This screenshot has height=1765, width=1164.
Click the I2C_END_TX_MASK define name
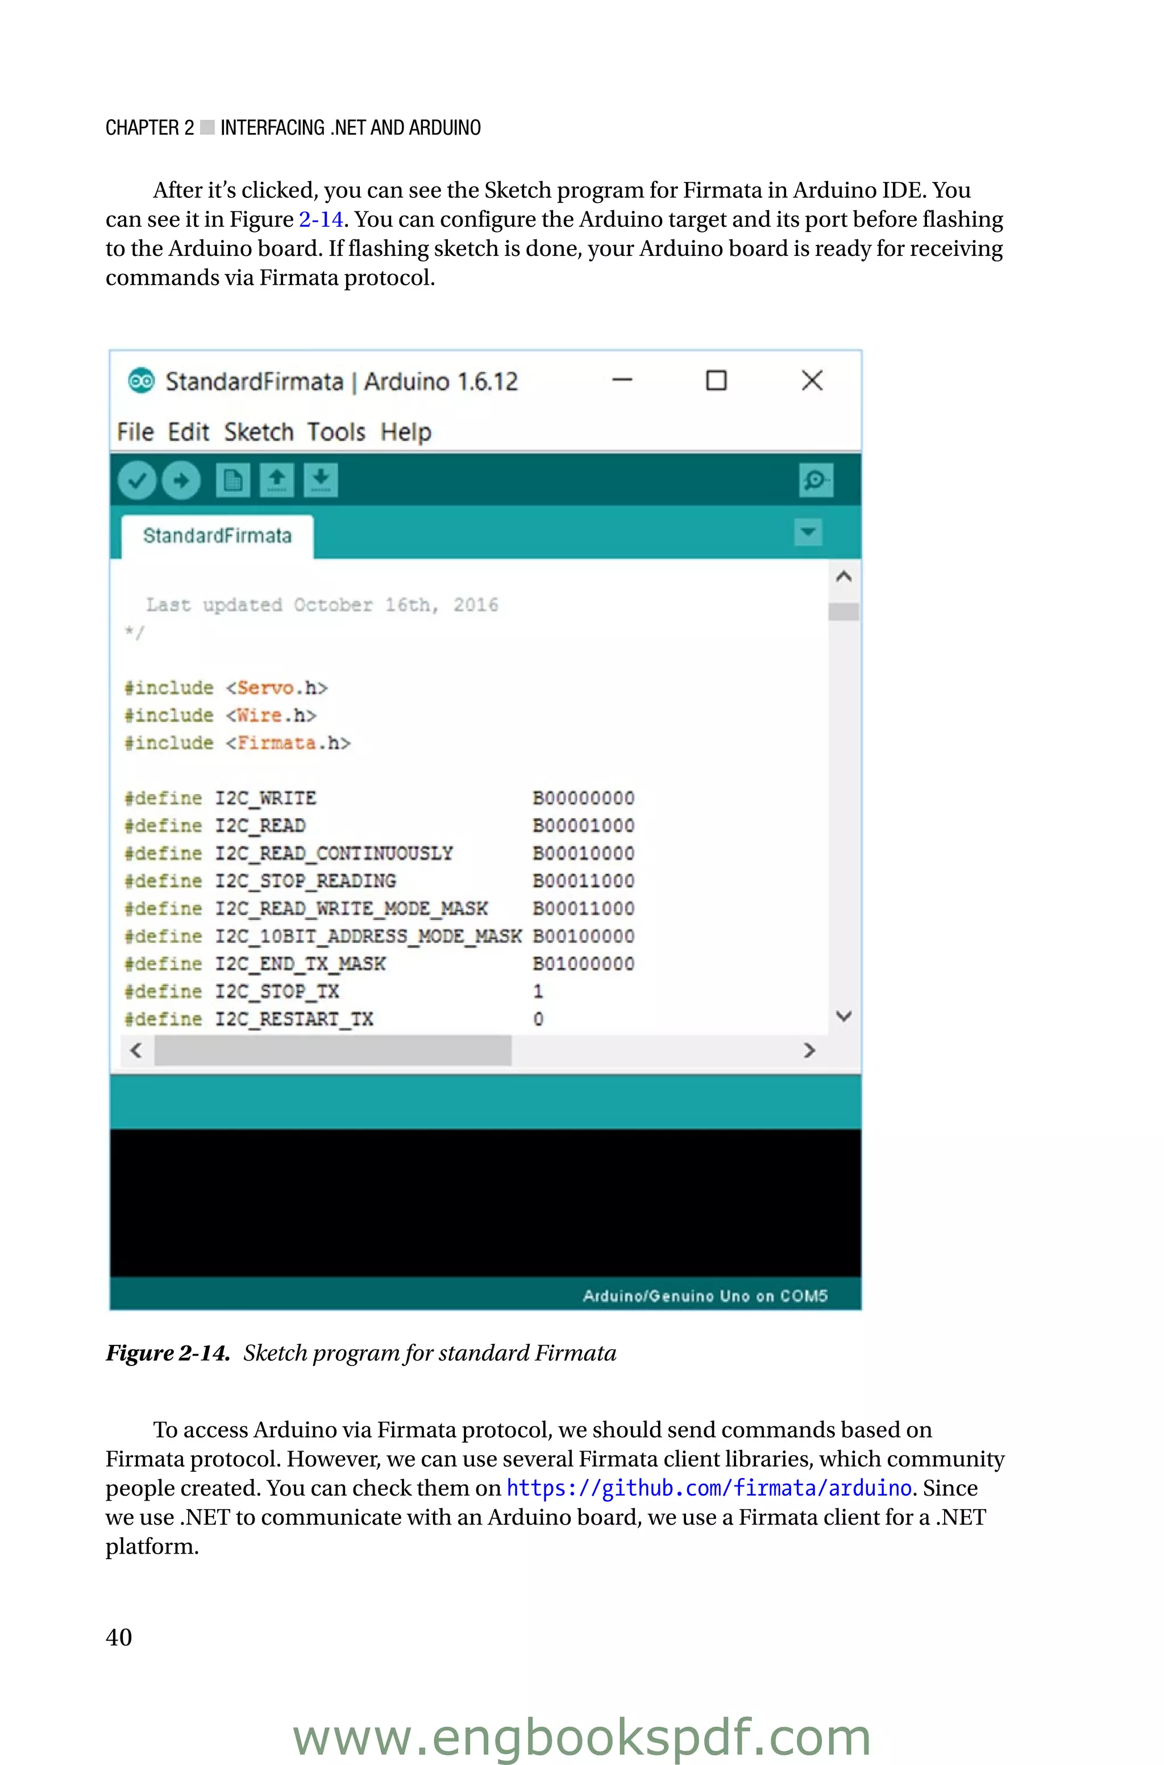click(x=301, y=964)
